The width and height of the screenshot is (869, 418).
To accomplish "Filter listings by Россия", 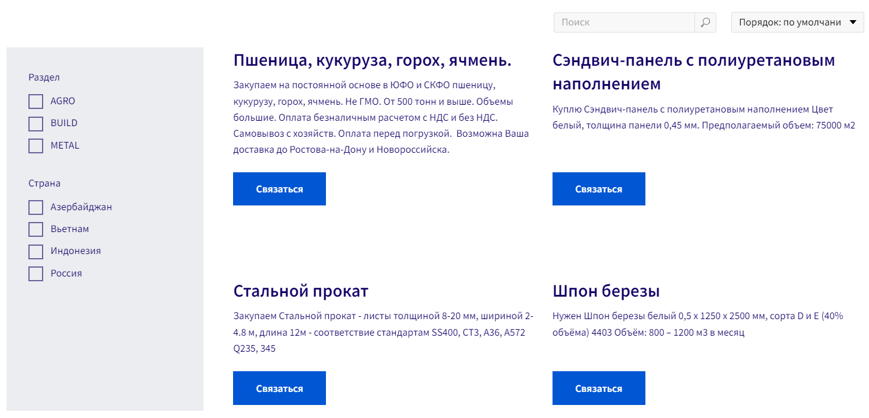I will [36, 274].
